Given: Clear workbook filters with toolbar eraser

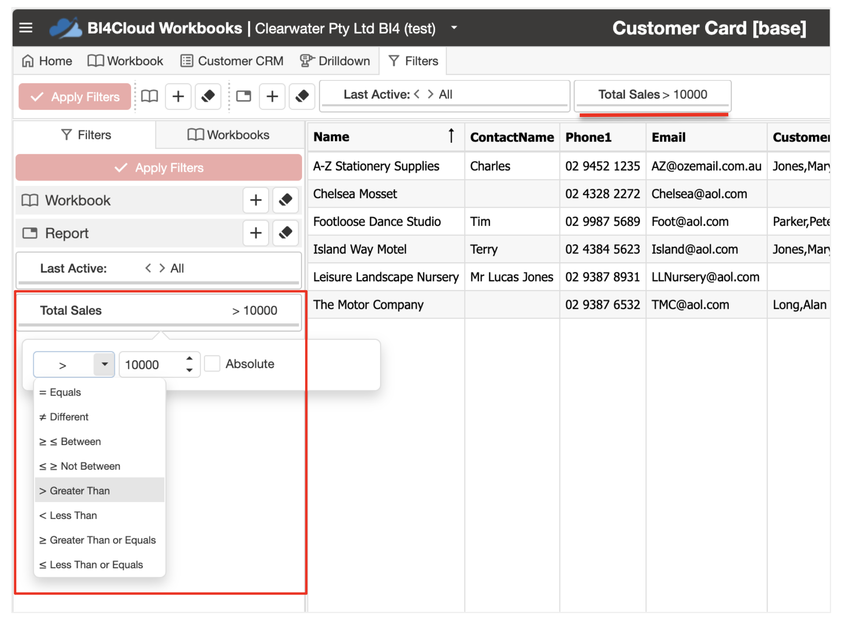Looking at the screenshot, I should point(208,96).
